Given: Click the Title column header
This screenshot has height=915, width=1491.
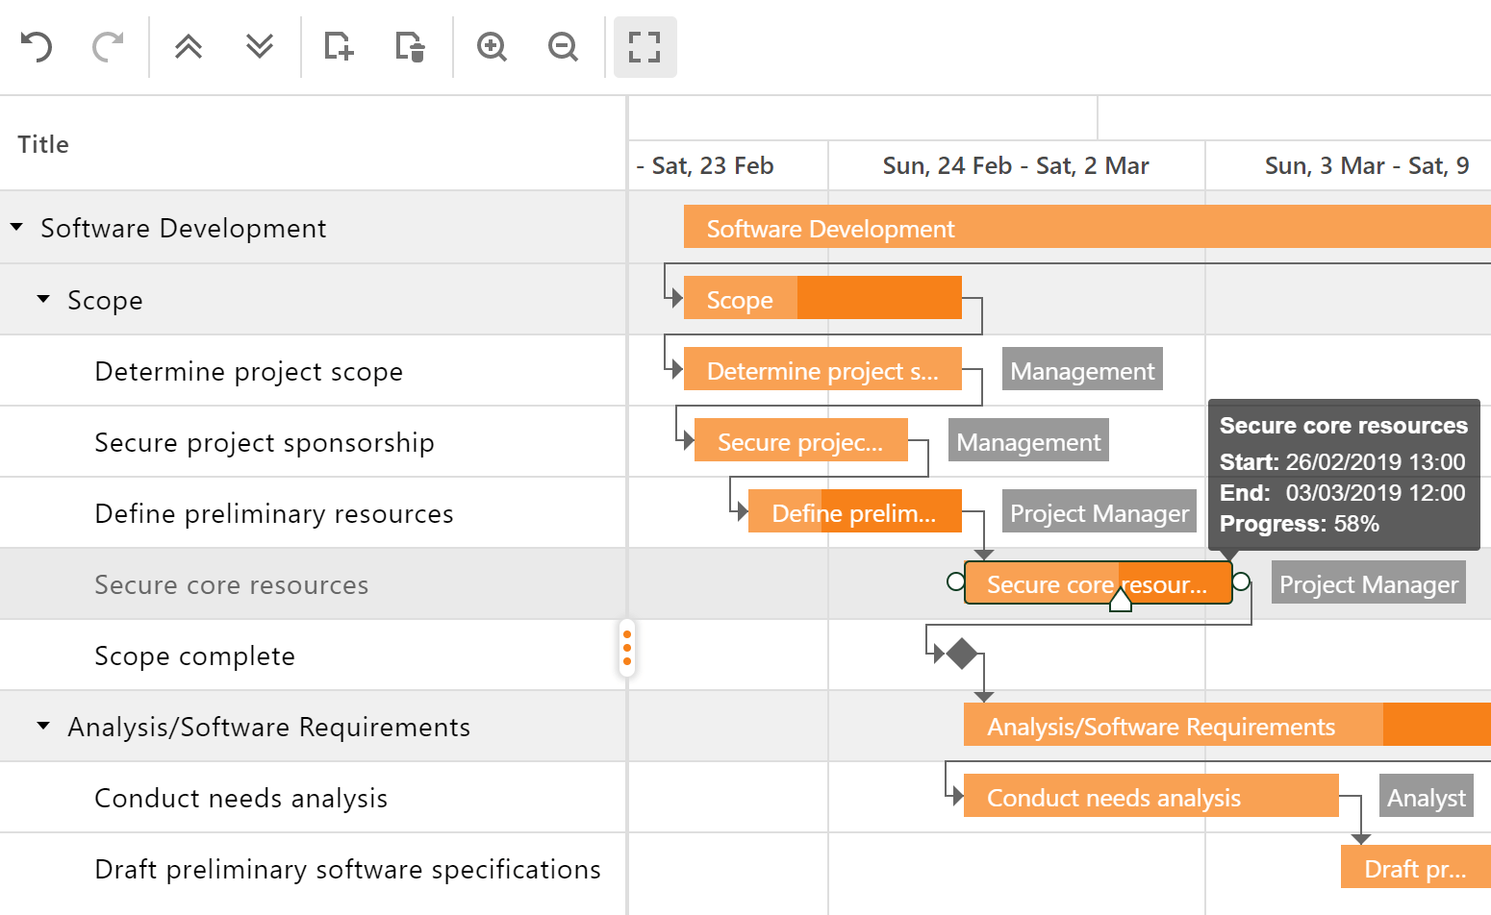Looking at the screenshot, I should coord(42,144).
